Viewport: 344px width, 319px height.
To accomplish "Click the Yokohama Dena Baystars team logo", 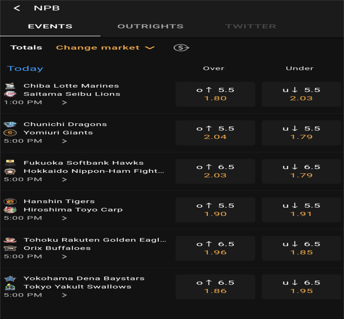I will click(10, 278).
